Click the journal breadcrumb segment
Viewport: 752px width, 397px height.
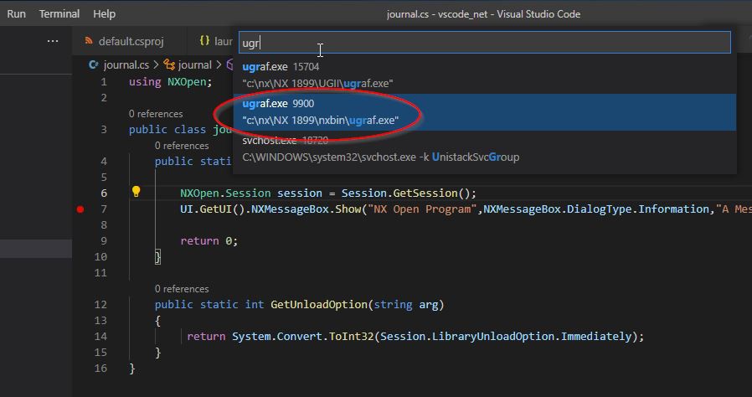tap(195, 64)
